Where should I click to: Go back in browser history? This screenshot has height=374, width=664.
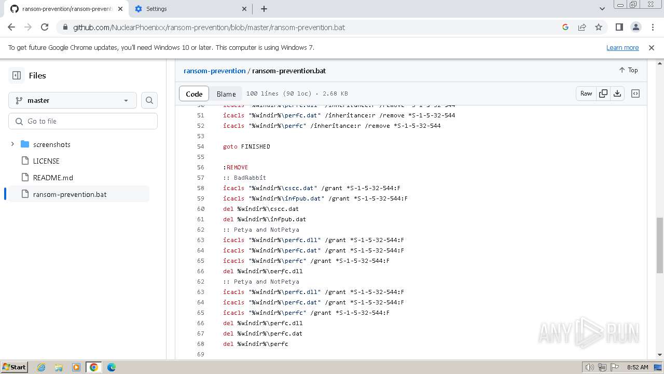tap(11, 27)
